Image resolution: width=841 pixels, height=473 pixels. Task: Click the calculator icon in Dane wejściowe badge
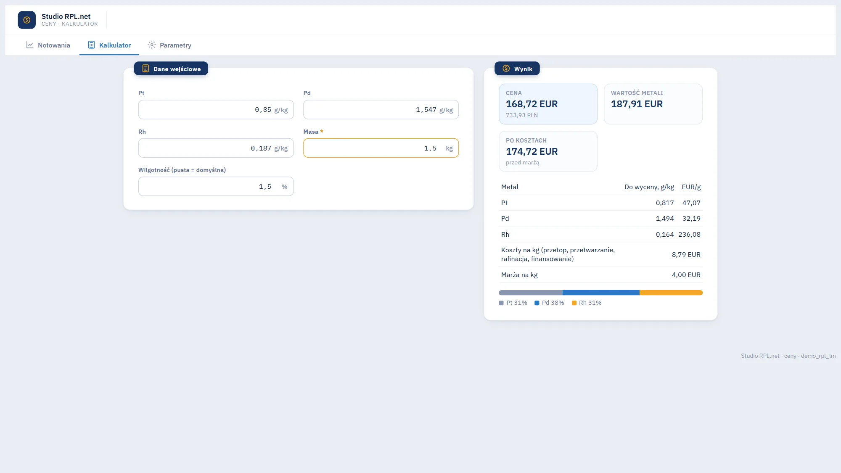tap(145, 69)
